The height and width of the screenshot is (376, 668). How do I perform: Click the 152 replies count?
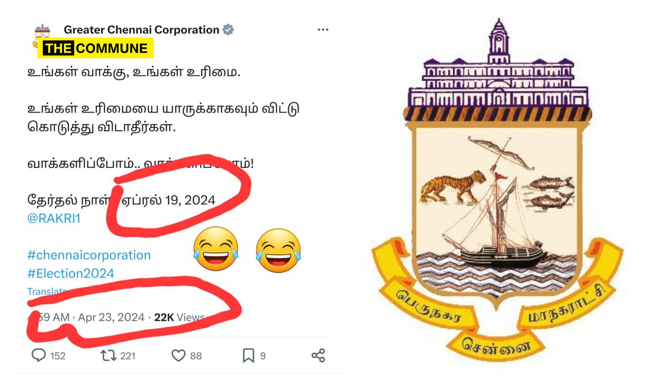[x=58, y=356]
